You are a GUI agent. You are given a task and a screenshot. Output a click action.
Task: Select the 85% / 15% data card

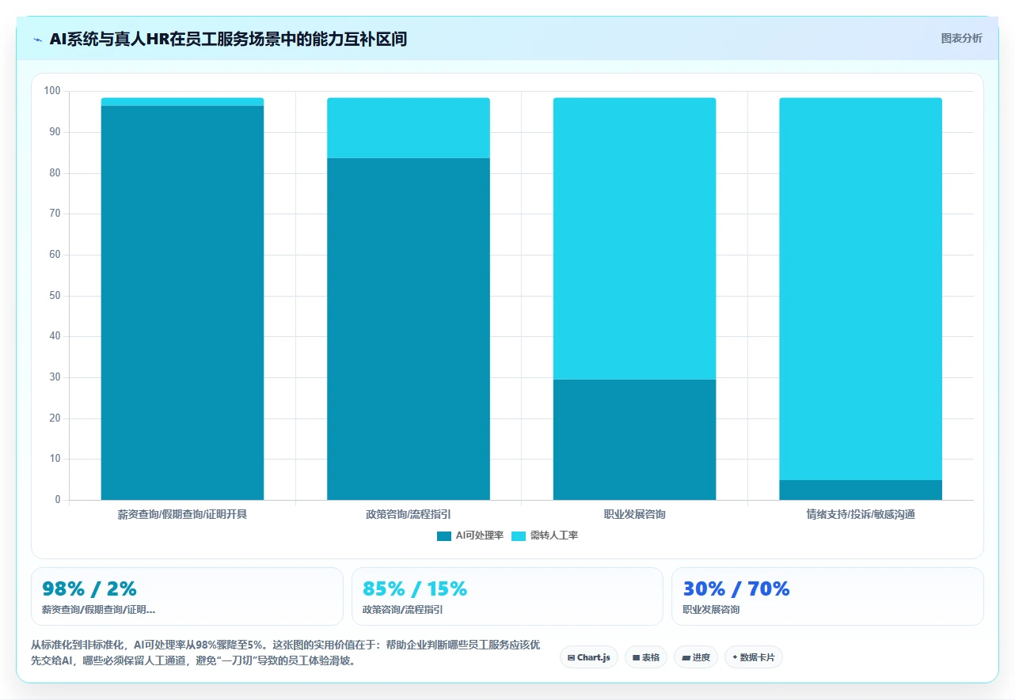tap(507, 596)
